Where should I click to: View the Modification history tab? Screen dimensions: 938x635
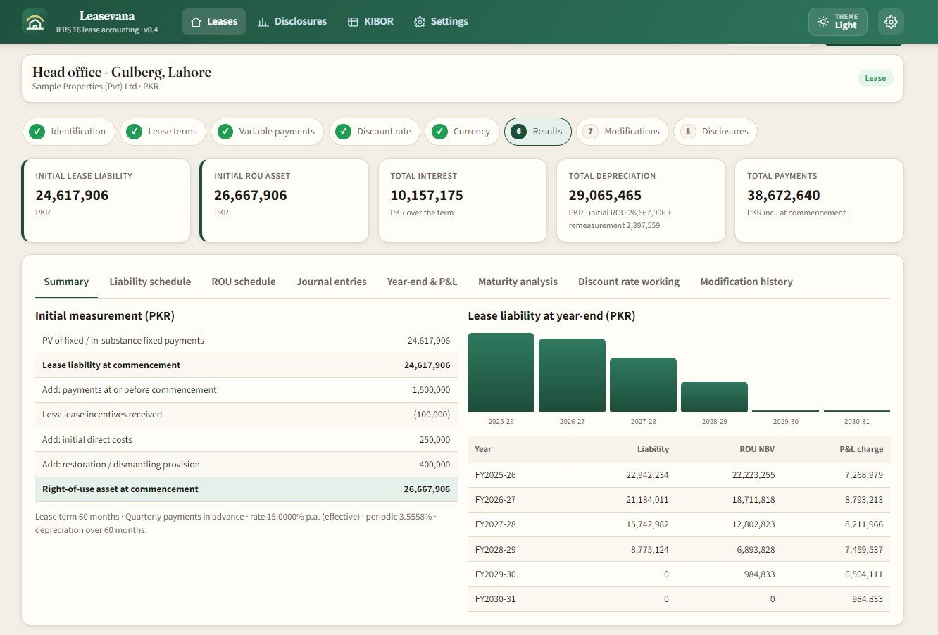tap(746, 282)
